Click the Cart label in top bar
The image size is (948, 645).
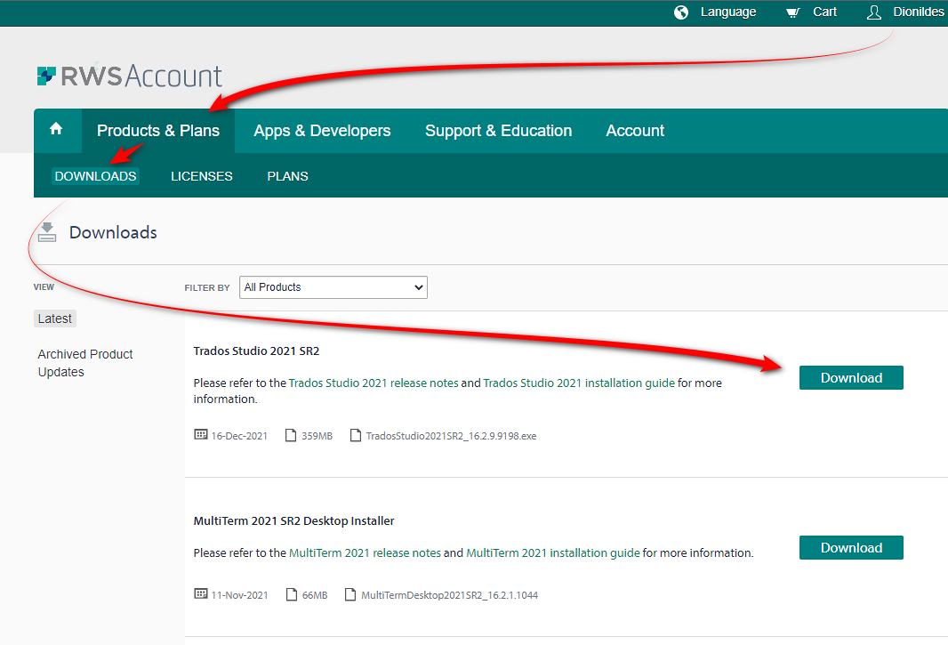(824, 12)
